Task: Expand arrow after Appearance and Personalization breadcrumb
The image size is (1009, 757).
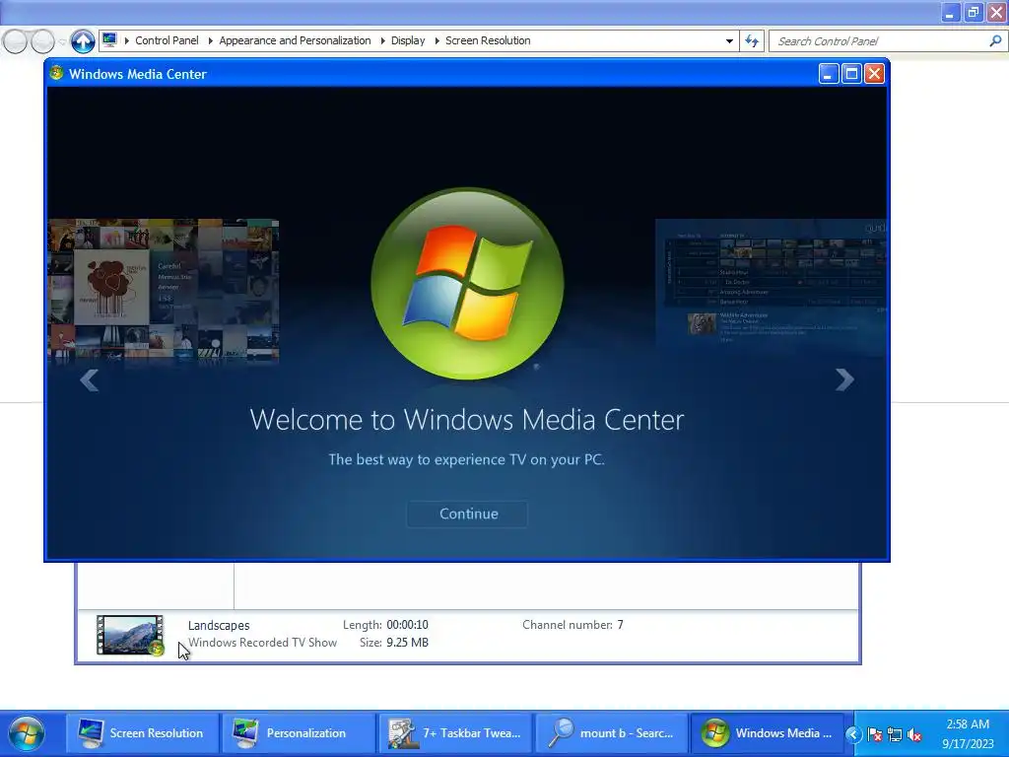Action: pos(382,40)
